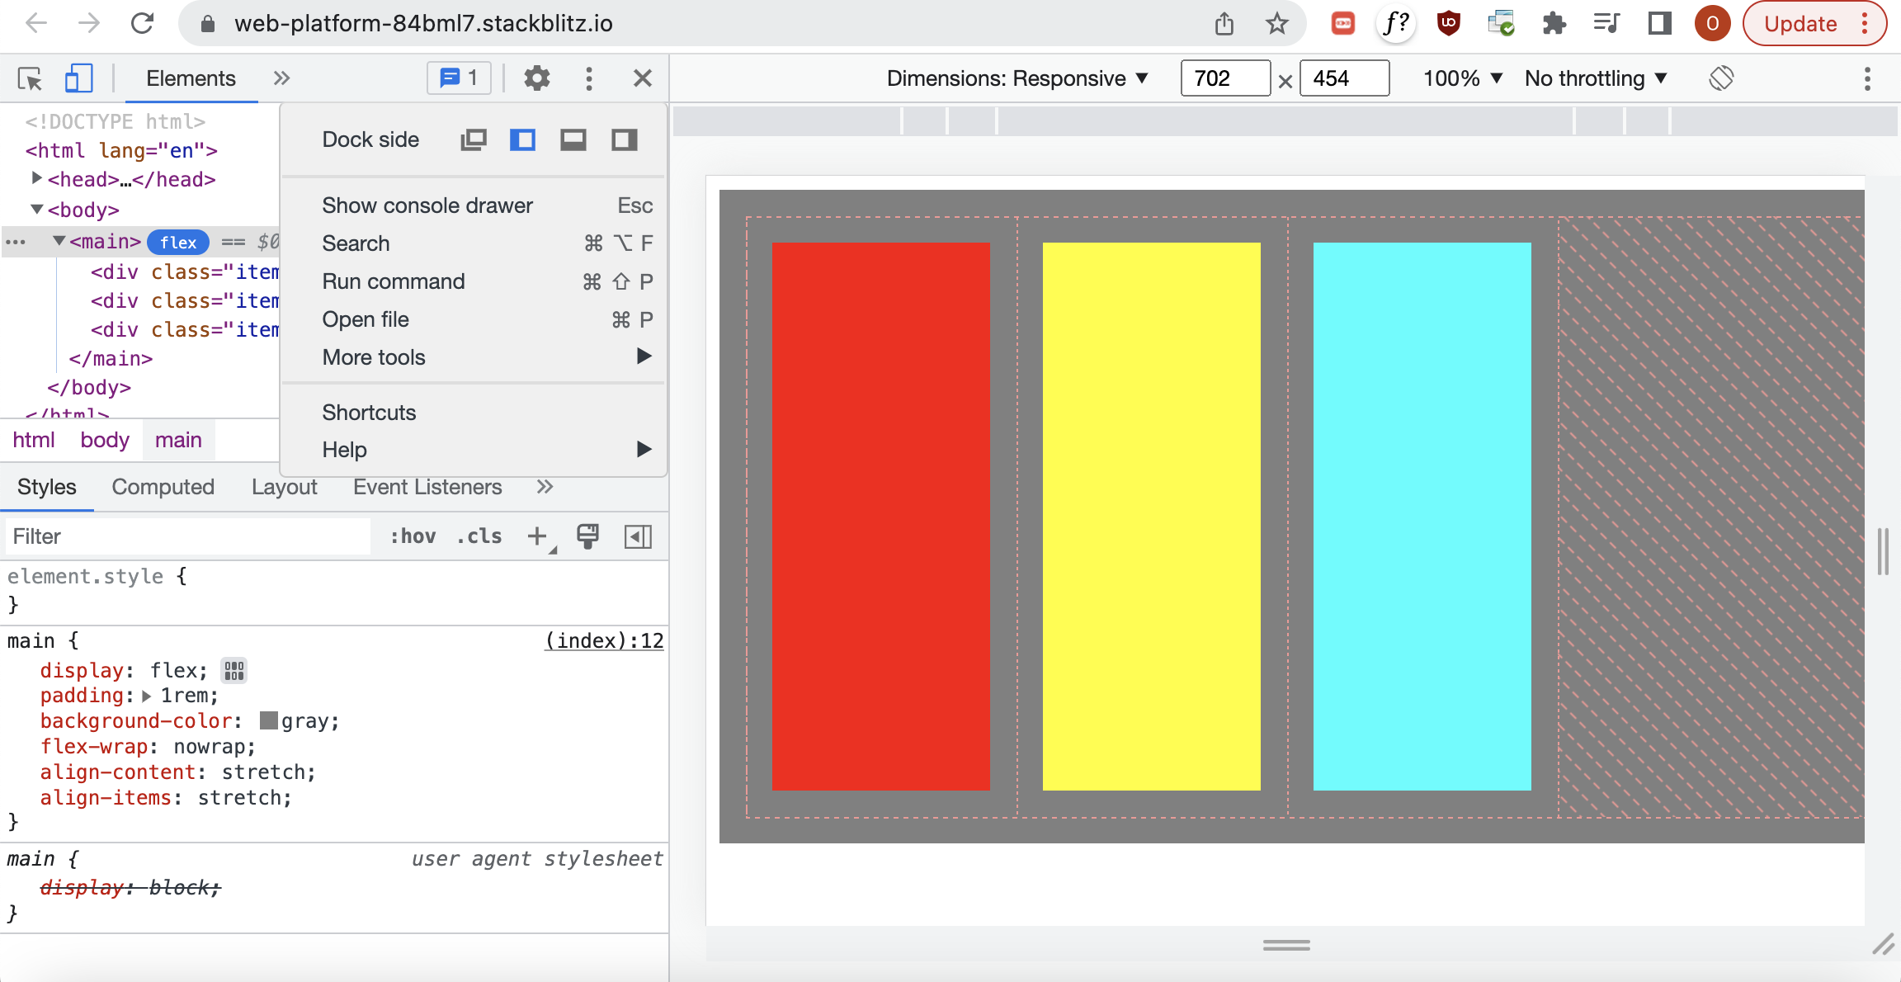The image size is (1901, 982).
Task: Select the html breadcrumb
Action: (x=34, y=441)
